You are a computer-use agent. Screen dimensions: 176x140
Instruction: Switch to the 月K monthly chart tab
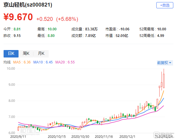click(41, 54)
